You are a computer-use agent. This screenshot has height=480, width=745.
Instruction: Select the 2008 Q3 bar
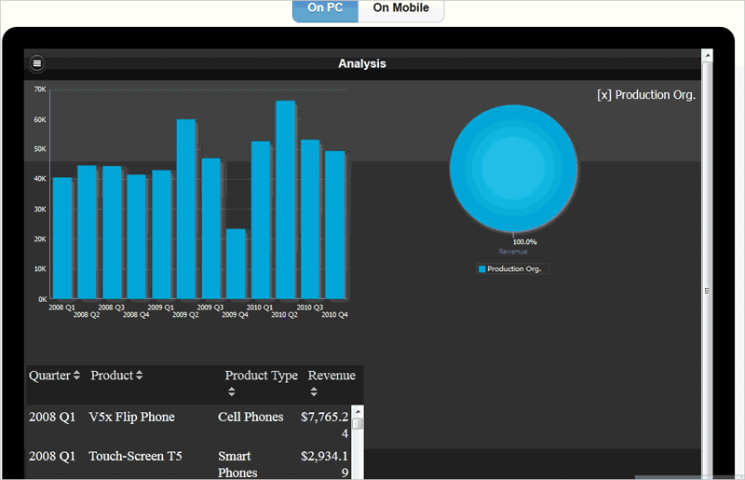pos(112,233)
